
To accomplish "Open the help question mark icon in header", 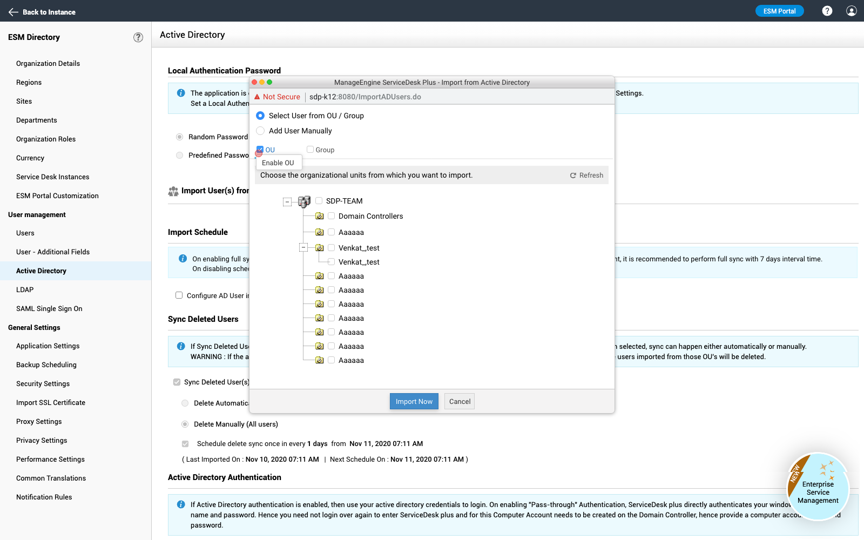I will click(827, 11).
